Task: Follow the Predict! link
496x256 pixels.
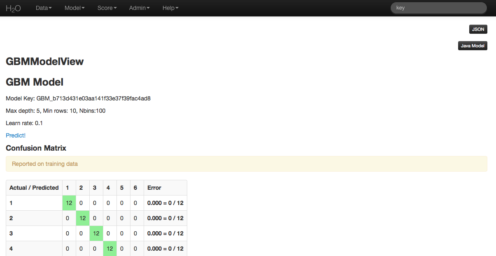Action: [x=16, y=135]
